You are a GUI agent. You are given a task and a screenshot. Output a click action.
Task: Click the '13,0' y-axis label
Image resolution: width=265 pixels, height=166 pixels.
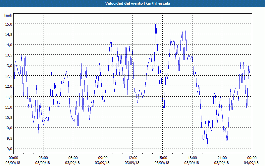coord(9,65)
